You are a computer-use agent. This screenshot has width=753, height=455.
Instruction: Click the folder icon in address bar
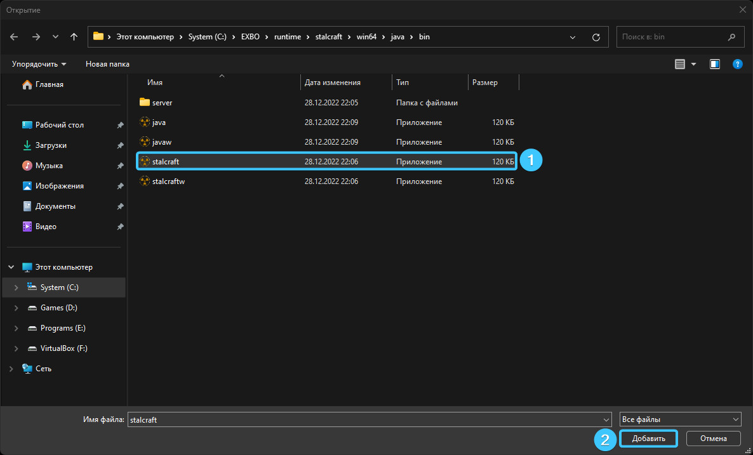(98, 36)
